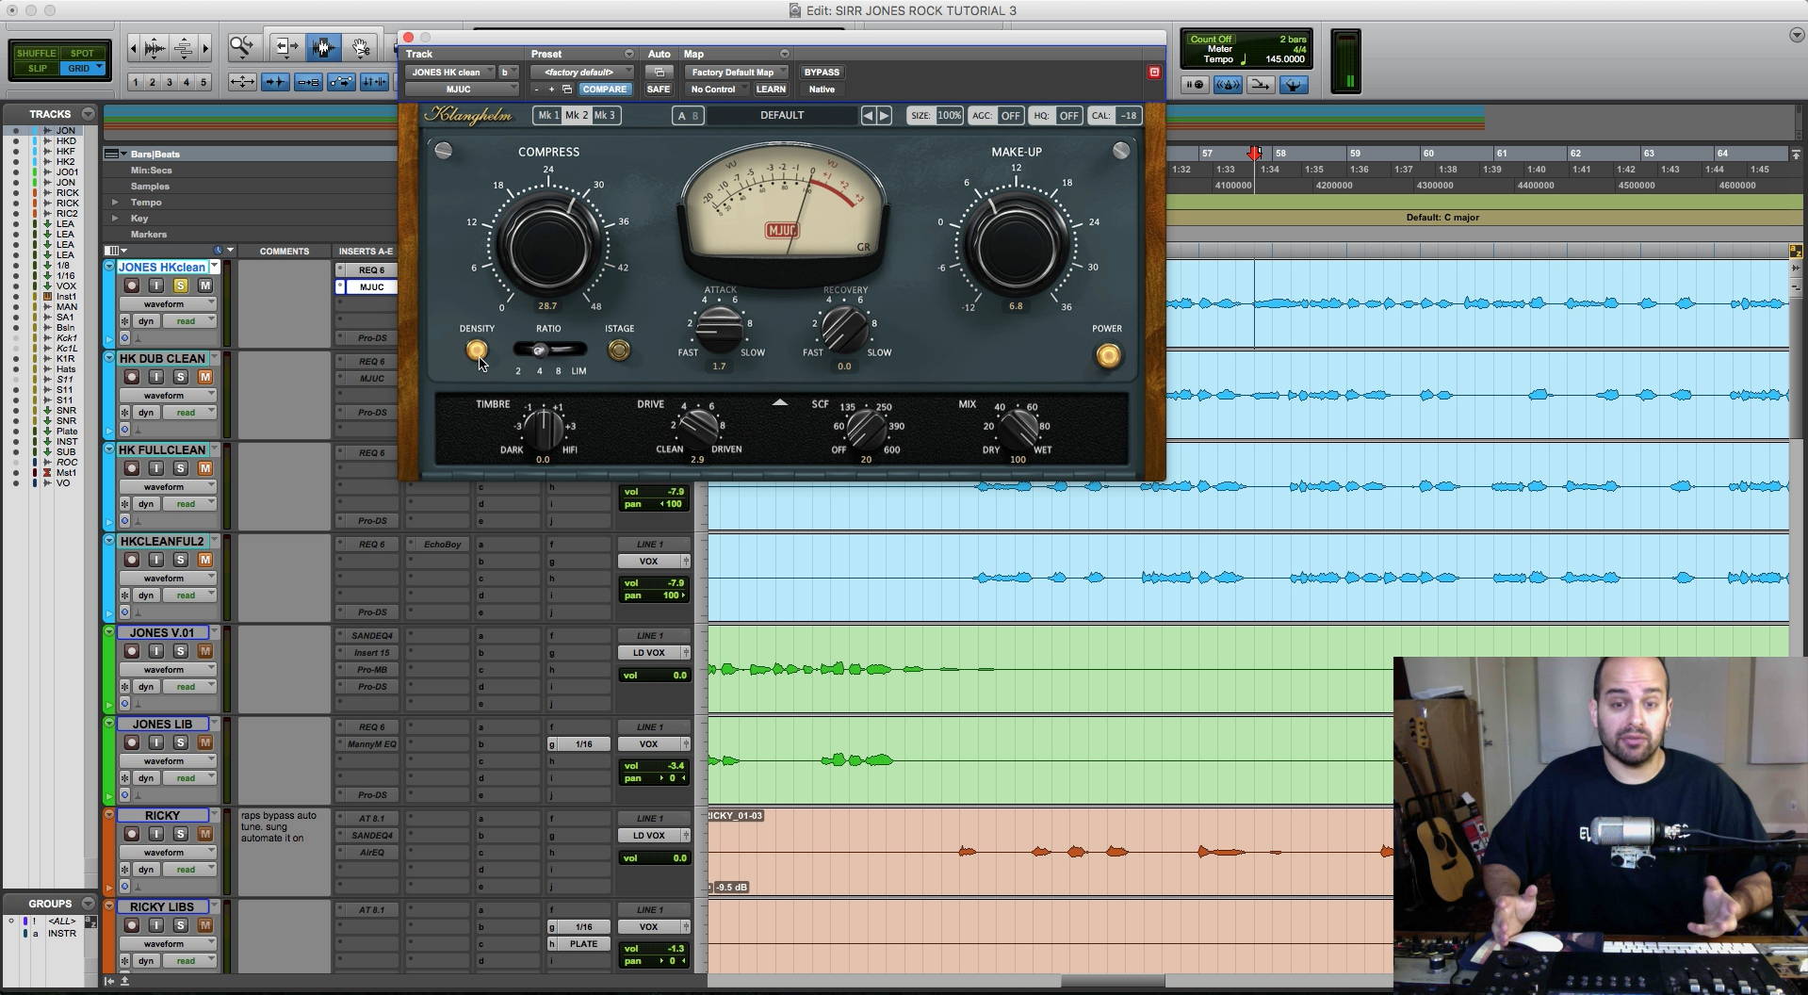
Task: Click the SAFE button
Action: pos(659,90)
